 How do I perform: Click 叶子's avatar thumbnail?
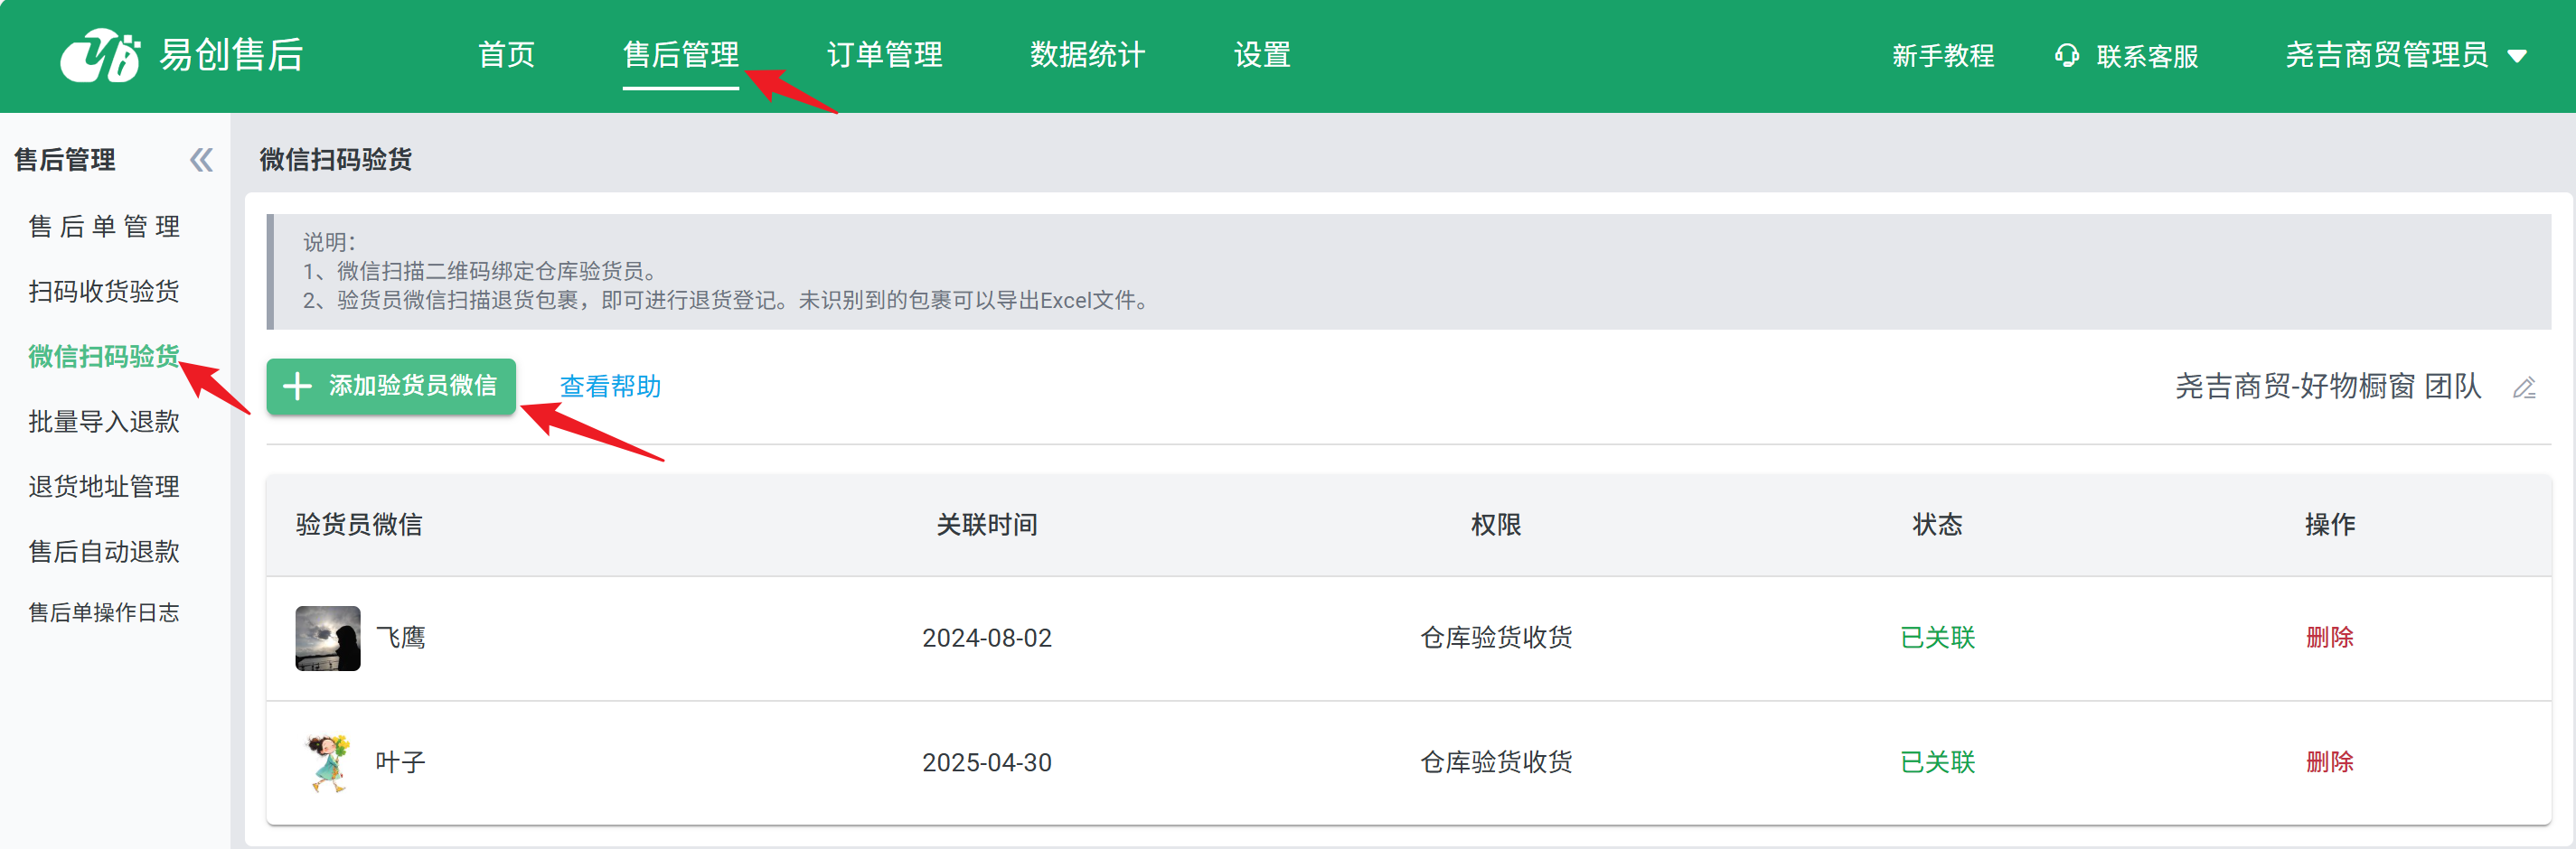tap(327, 762)
